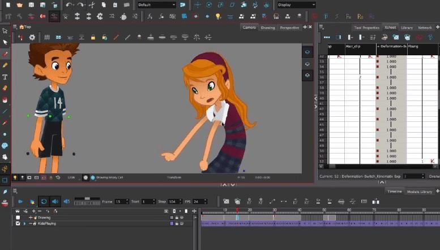
Task: Switch to the Library tab
Action: pos(407,28)
